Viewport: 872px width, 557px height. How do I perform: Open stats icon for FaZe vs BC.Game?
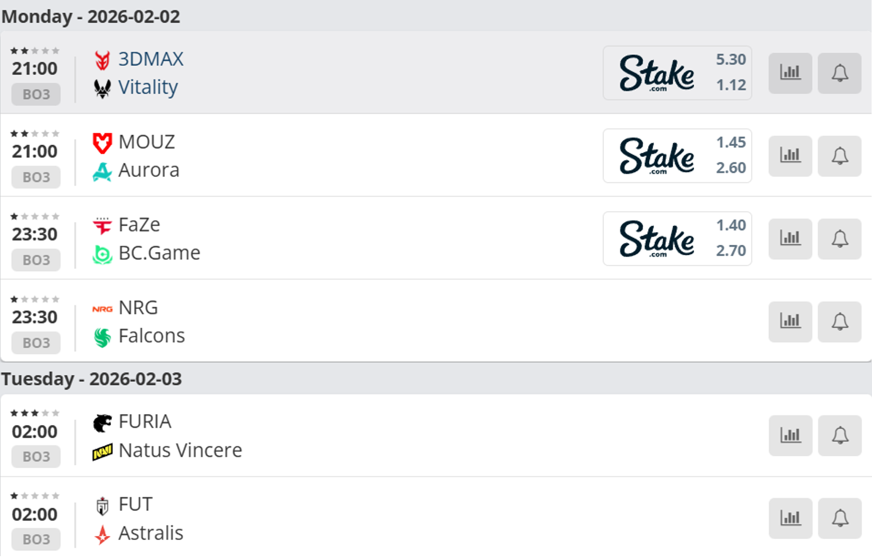click(790, 238)
